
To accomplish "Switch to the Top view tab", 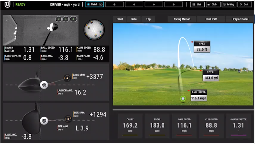I will [x=148, y=19].
